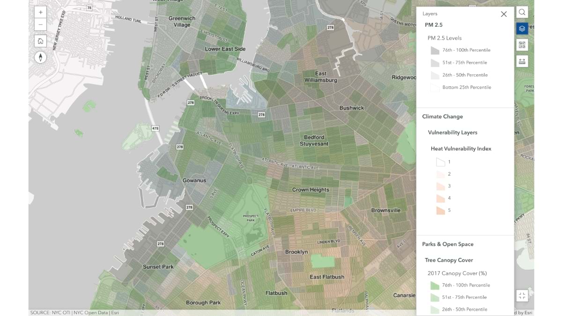Select the Parks & Open Space heading
This screenshot has width=562, height=316.
(x=448, y=244)
